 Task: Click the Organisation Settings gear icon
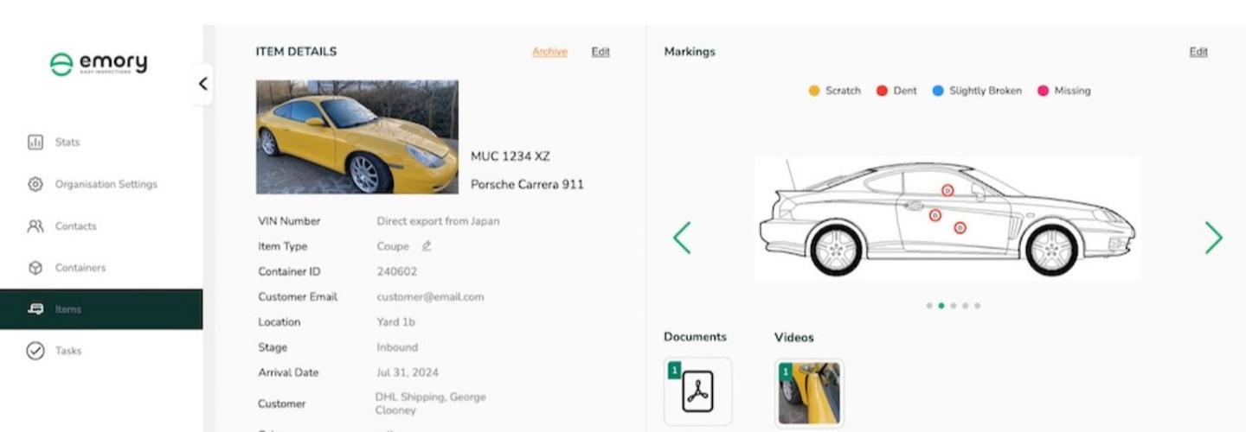point(35,184)
